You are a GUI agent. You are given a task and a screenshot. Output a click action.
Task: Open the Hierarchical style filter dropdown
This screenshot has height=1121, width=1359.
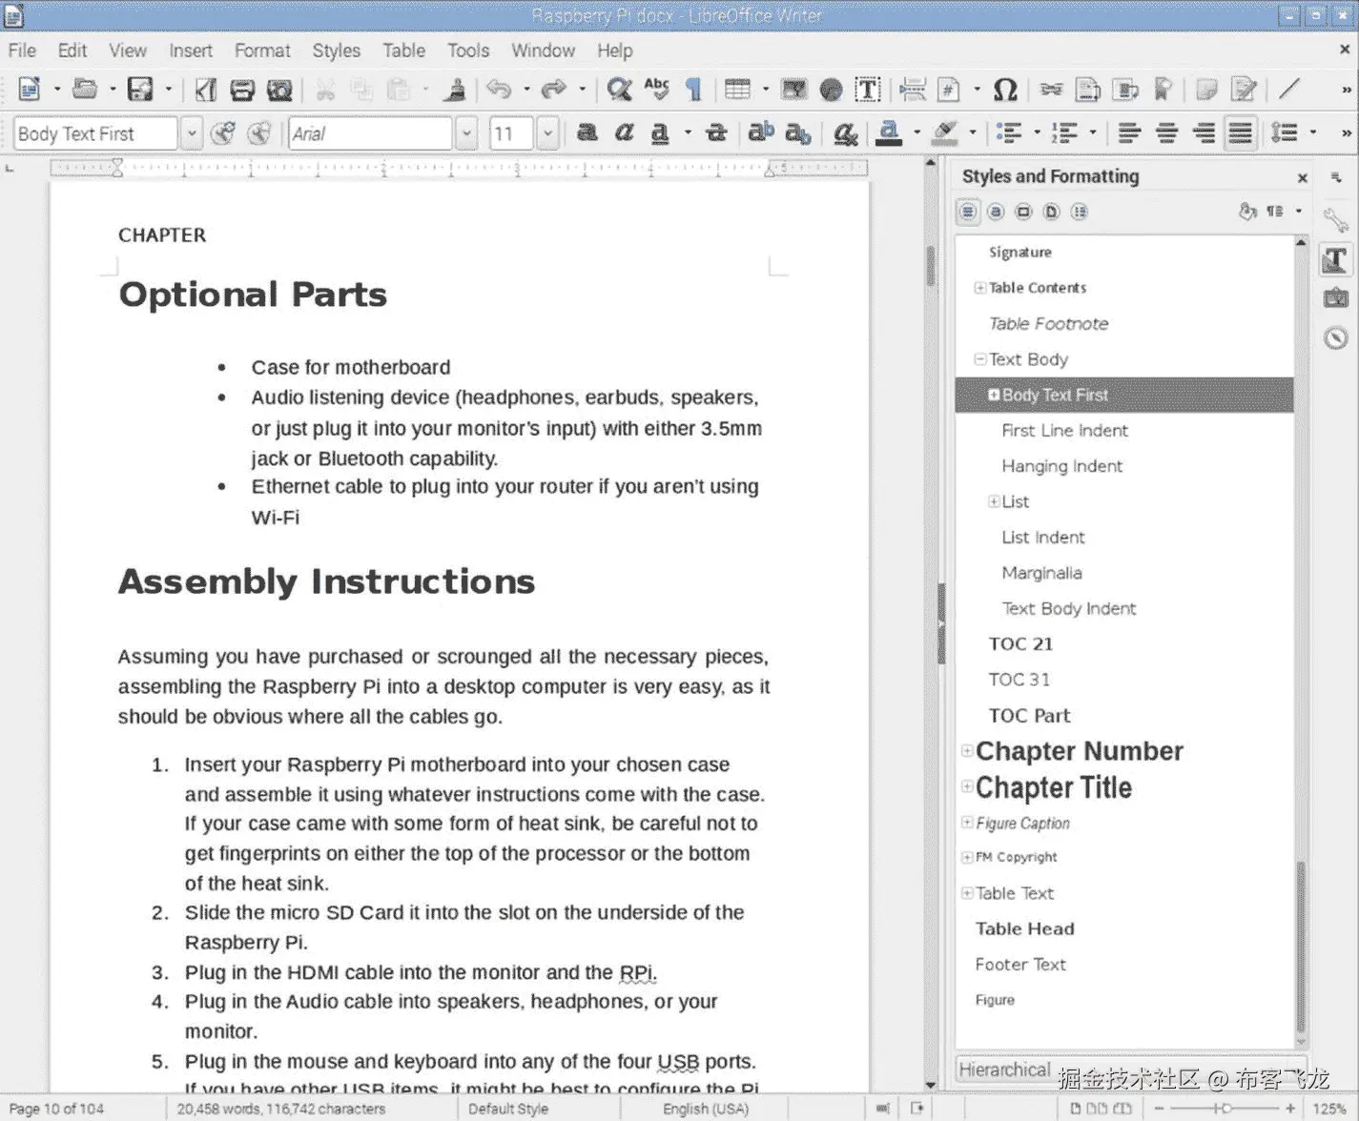(1129, 1070)
